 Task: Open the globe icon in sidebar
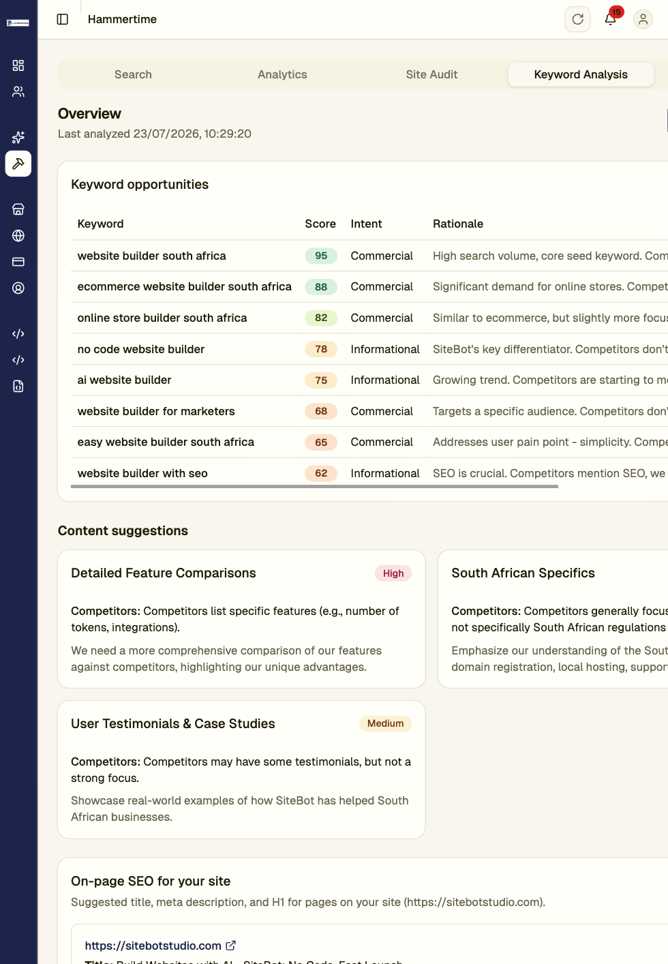pyautogui.click(x=18, y=236)
